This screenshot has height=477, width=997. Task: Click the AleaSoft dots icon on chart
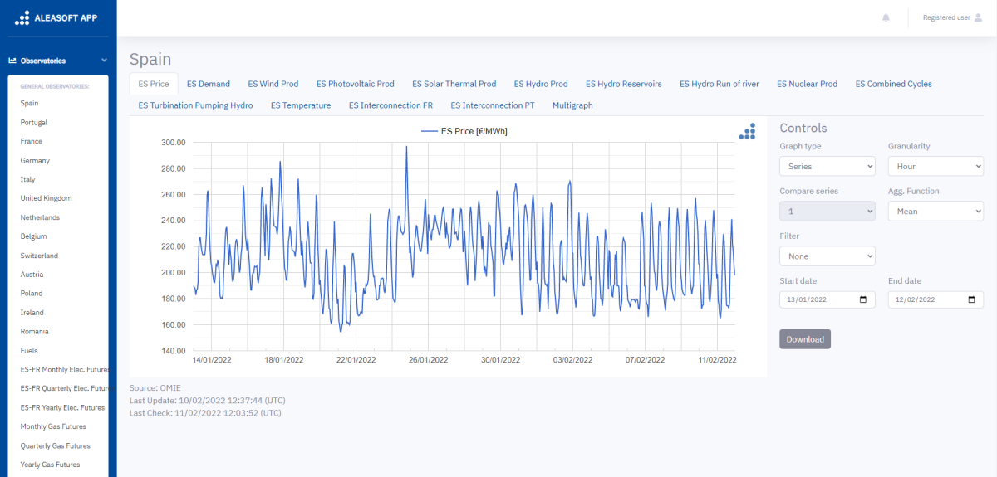(748, 132)
